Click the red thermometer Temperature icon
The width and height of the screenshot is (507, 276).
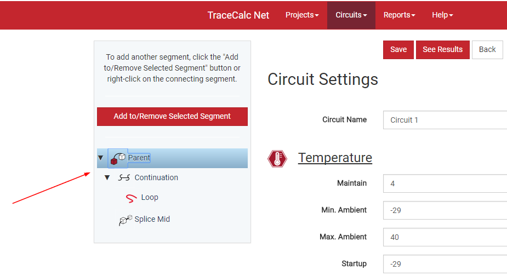(277, 159)
